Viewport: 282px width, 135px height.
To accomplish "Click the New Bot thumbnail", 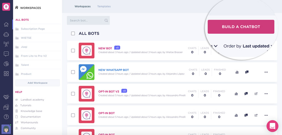I will 86,51.
